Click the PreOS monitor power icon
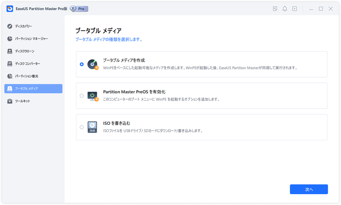The width and height of the screenshot is (341, 205). 92,96
